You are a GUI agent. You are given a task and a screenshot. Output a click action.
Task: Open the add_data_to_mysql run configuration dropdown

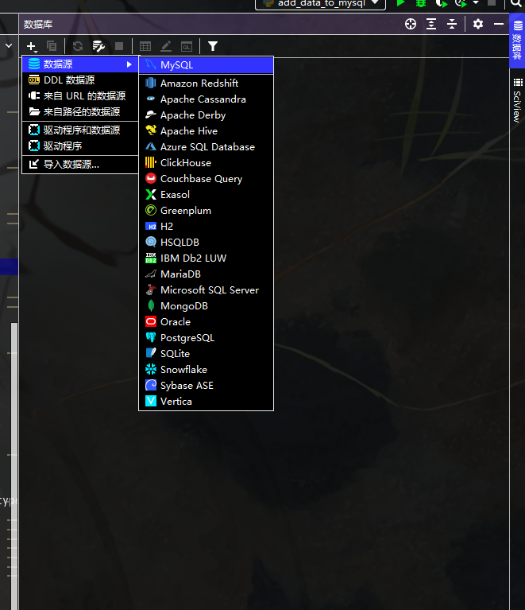(321, 4)
